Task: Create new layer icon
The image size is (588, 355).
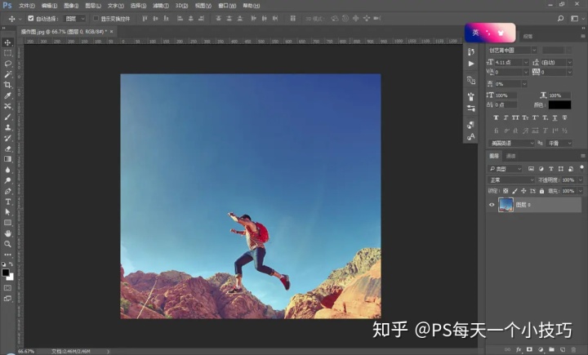Action: [x=563, y=349]
